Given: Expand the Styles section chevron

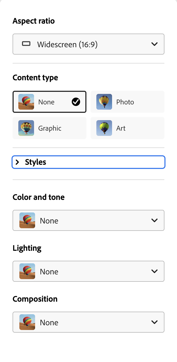Looking at the screenshot, I should click(18, 162).
